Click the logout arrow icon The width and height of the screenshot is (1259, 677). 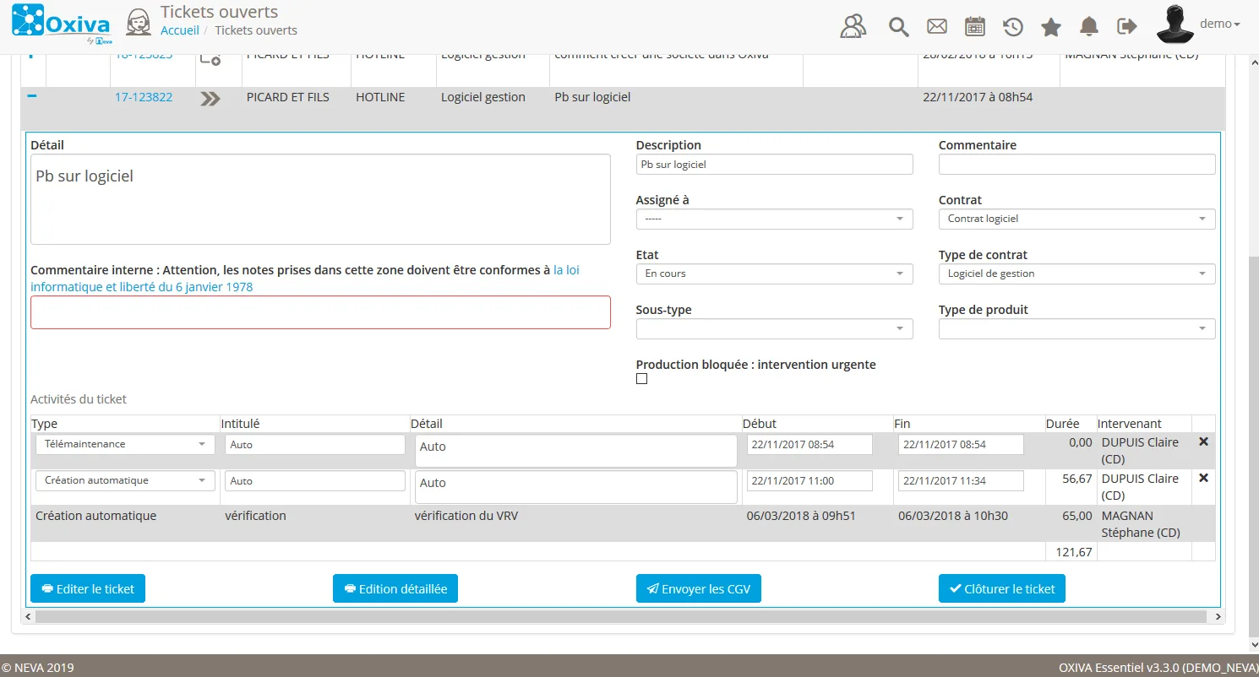(1127, 26)
